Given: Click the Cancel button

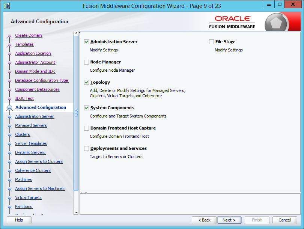Looking at the screenshot, I should pos(284,220).
